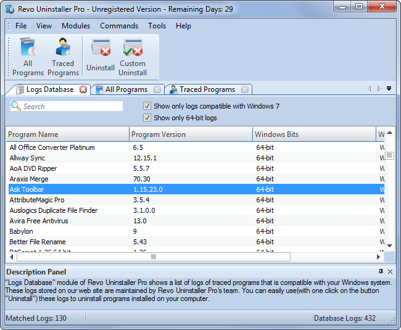The height and width of the screenshot is (330, 401).
Task: Close the Description Panel
Action: point(390,271)
